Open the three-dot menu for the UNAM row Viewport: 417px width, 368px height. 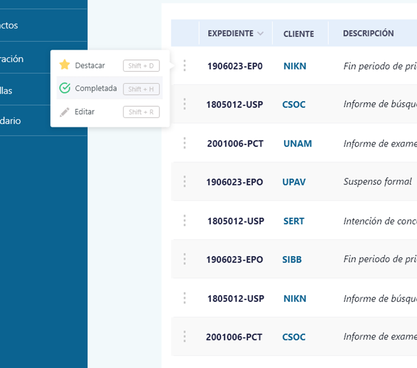tap(185, 143)
